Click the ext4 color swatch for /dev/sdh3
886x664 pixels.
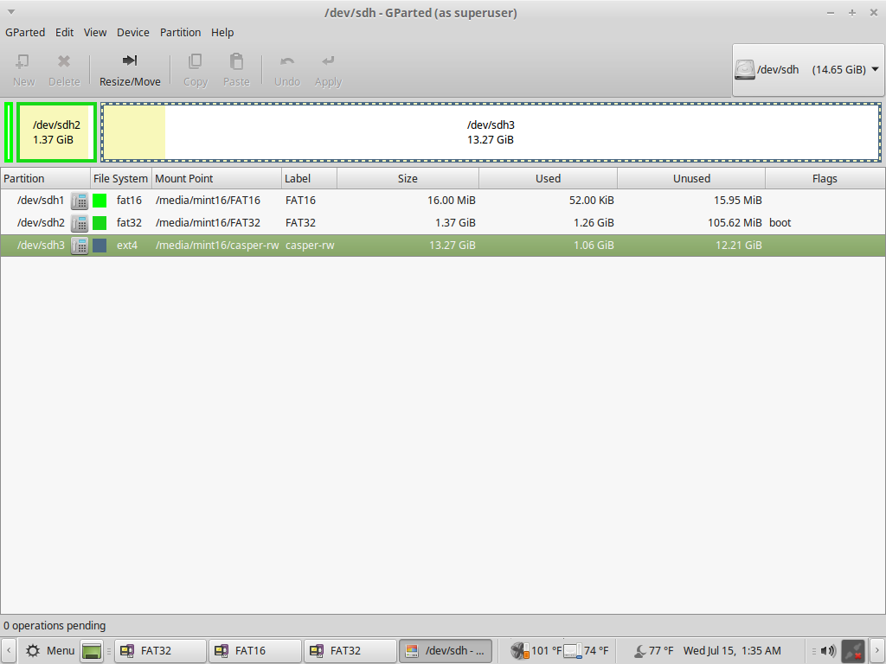(100, 246)
